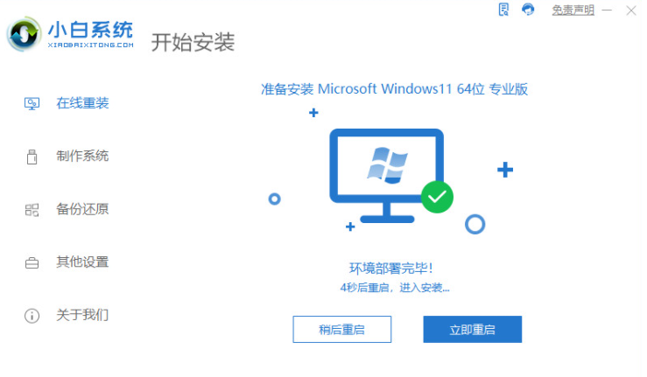
Task: Open the 免责声明 link
Action: [573, 10]
